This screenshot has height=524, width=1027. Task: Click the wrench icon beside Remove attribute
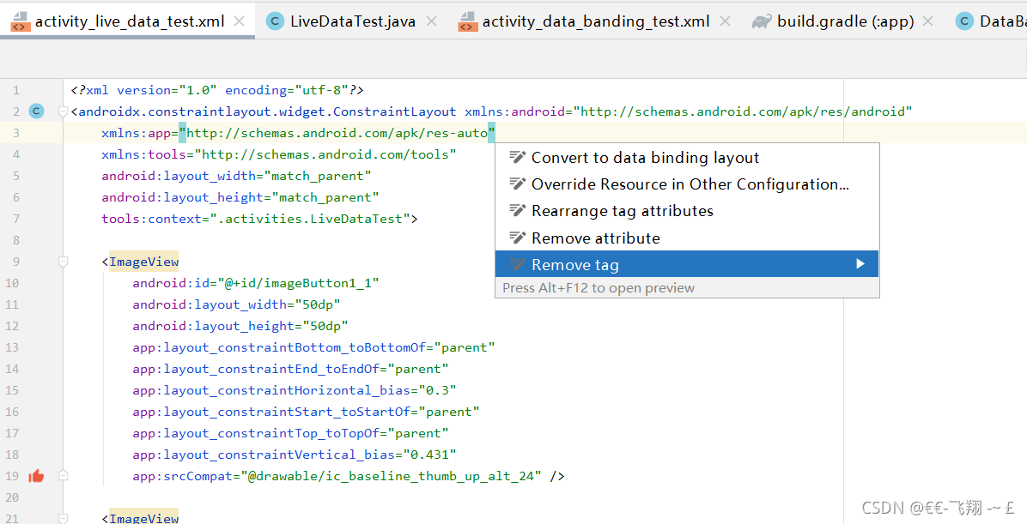pos(516,238)
